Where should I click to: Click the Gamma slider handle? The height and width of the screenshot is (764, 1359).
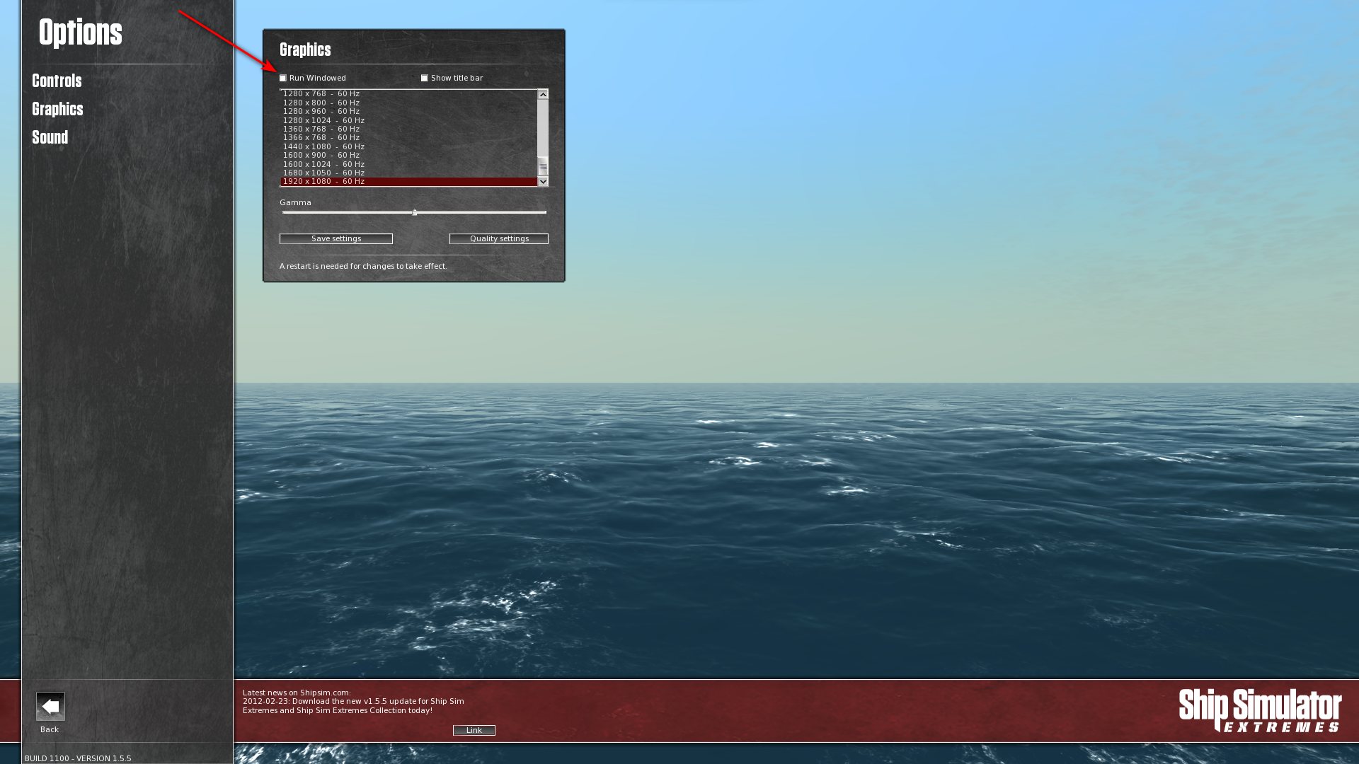(415, 212)
